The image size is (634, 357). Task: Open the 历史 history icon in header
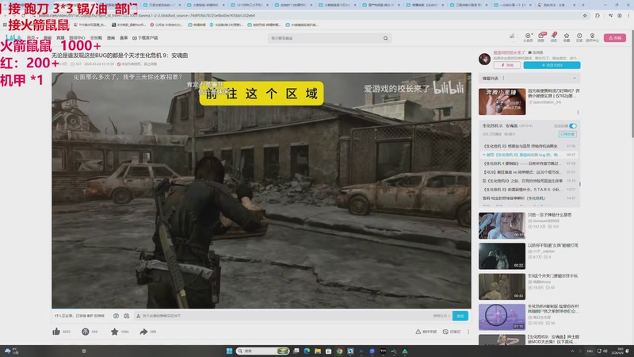(579, 37)
